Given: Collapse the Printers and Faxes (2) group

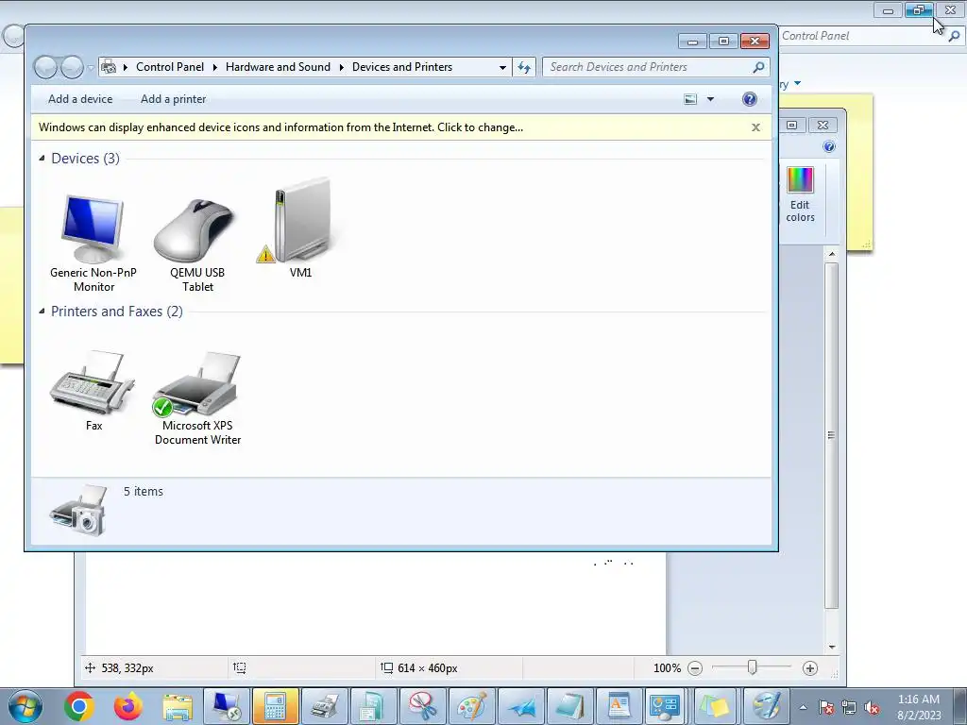Looking at the screenshot, I should tap(42, 312).
